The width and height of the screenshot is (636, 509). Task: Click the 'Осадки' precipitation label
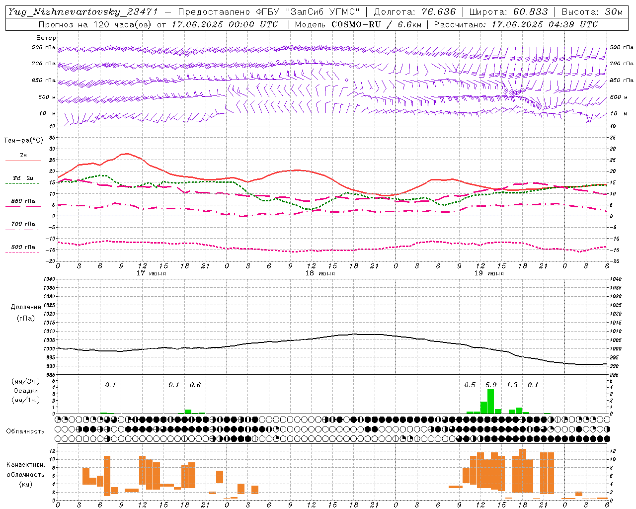click(x=25, y=391)
